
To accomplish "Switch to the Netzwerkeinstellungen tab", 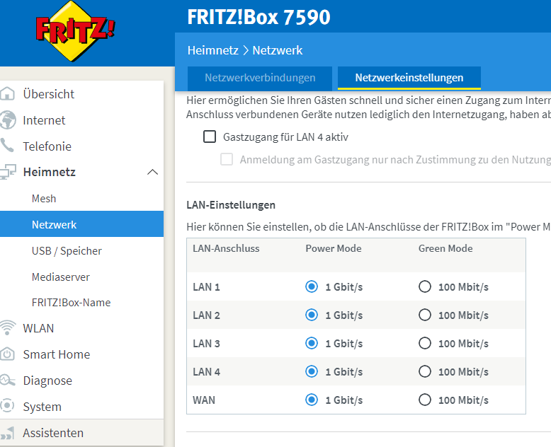I will tap(409, 78).
